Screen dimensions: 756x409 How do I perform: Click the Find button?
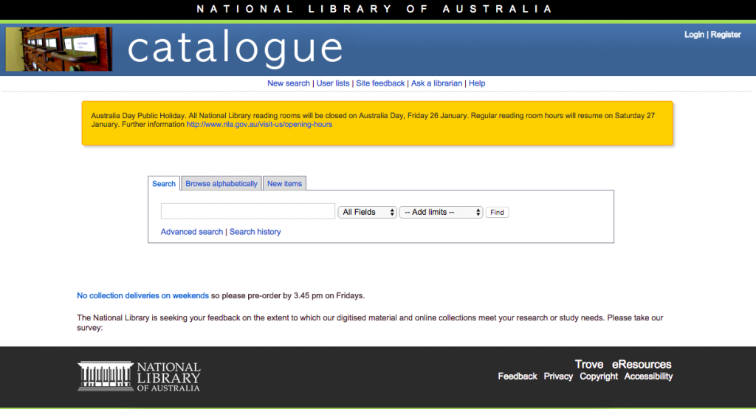coord(497,212)
